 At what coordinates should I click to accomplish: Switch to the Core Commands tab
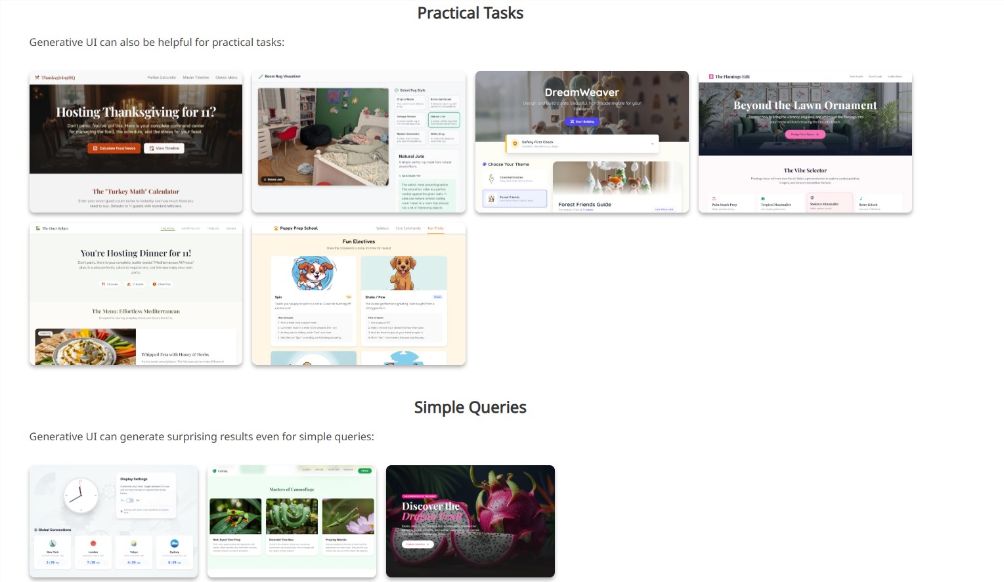409,228
